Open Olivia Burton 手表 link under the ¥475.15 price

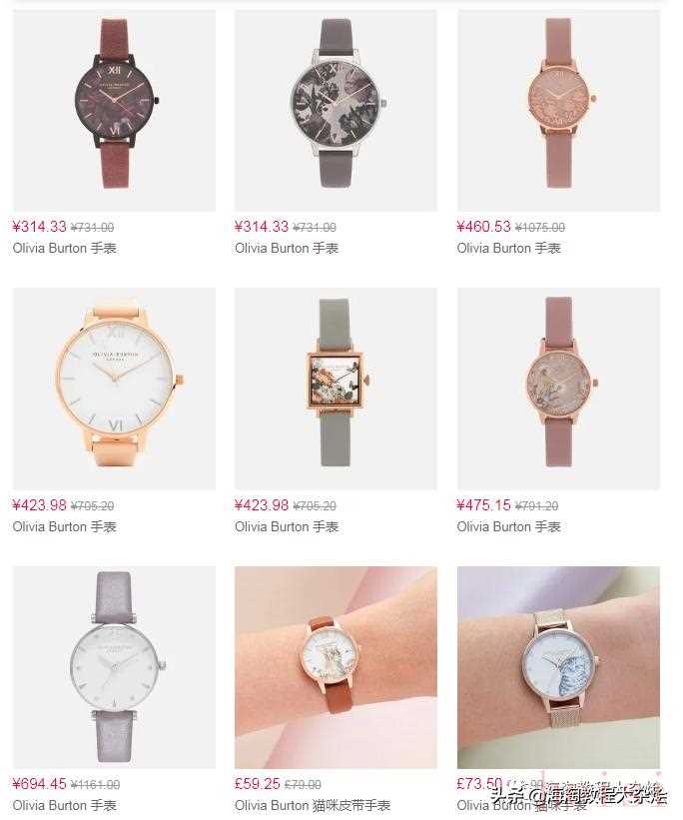[509, 526]
